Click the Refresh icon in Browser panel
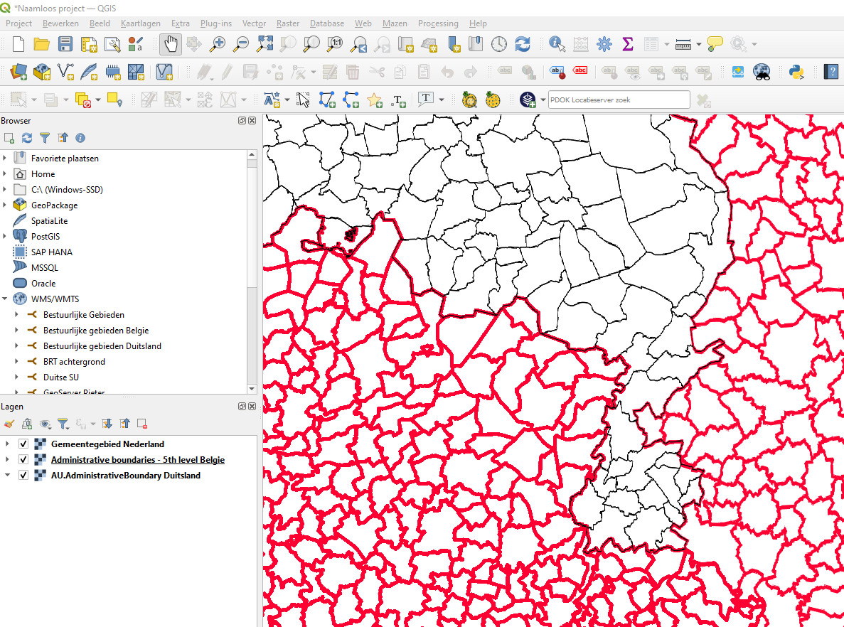 (27, 139)
